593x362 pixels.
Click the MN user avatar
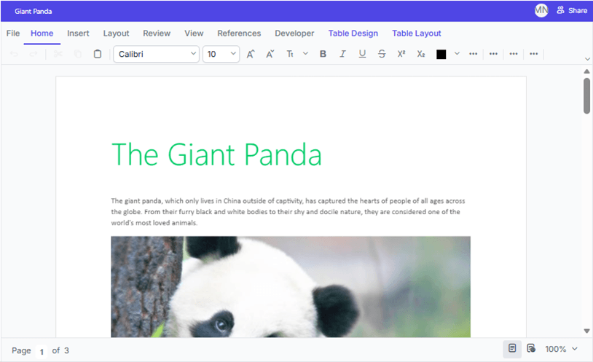(x=541, y=11)
